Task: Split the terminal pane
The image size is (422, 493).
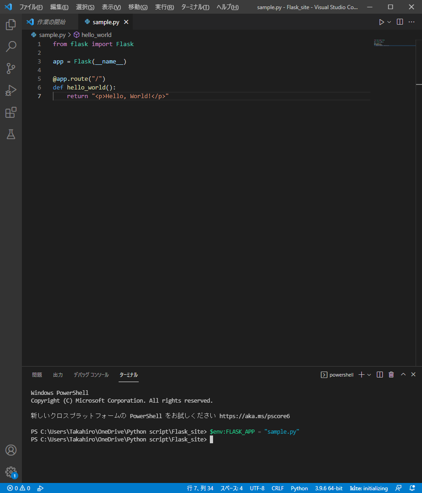Action: coord(380,374)
